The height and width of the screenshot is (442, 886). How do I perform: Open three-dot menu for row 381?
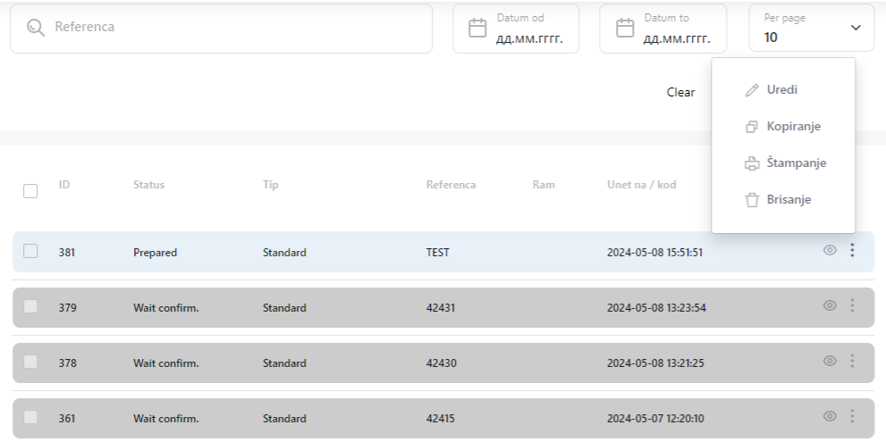[852, 251]
